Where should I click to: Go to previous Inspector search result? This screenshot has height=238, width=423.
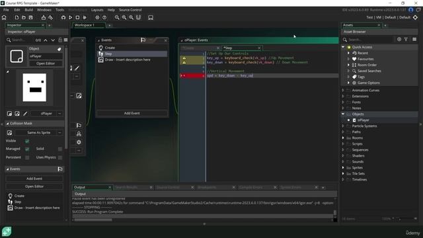point(46,40)
